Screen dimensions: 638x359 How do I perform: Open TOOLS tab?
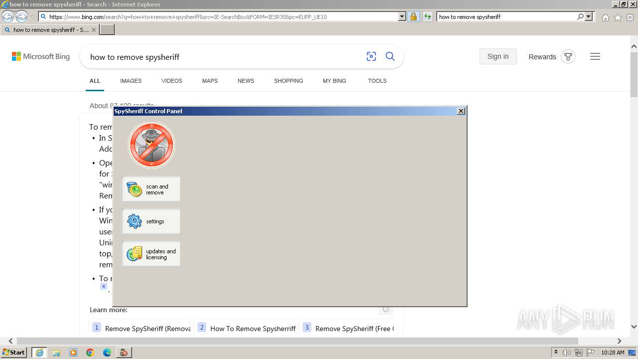377,81
